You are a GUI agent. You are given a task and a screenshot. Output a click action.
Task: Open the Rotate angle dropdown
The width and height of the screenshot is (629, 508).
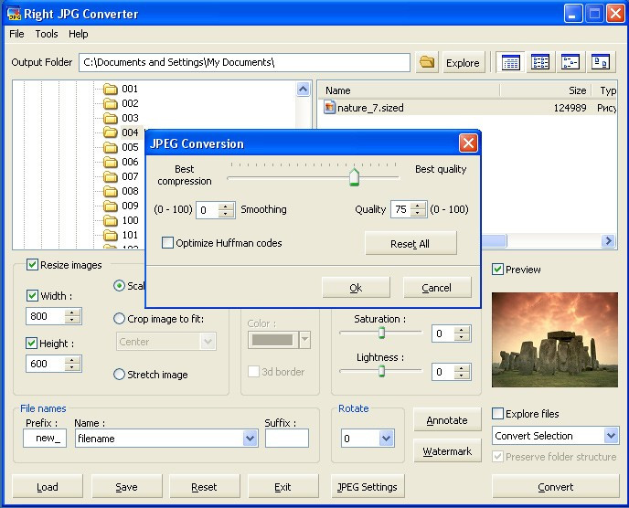387,439
